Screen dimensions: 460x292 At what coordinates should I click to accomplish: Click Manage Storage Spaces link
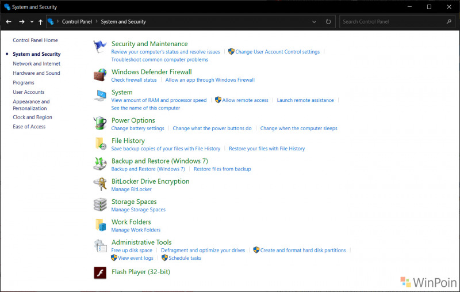(138, 210)
